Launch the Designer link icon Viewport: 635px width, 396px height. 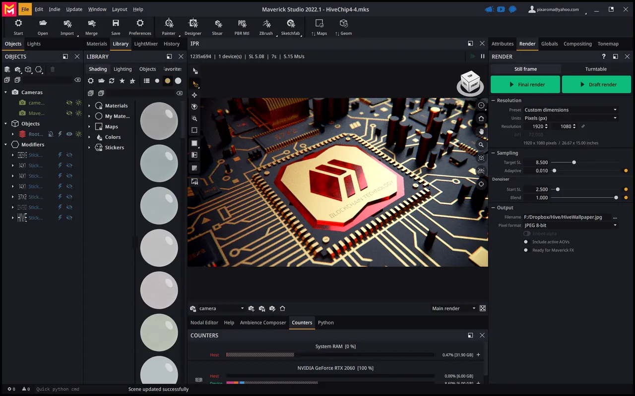pos(193,23)
